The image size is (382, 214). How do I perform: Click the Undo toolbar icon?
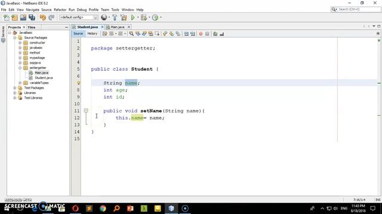point(43,17)
